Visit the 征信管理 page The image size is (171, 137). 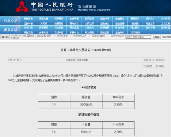120,24
